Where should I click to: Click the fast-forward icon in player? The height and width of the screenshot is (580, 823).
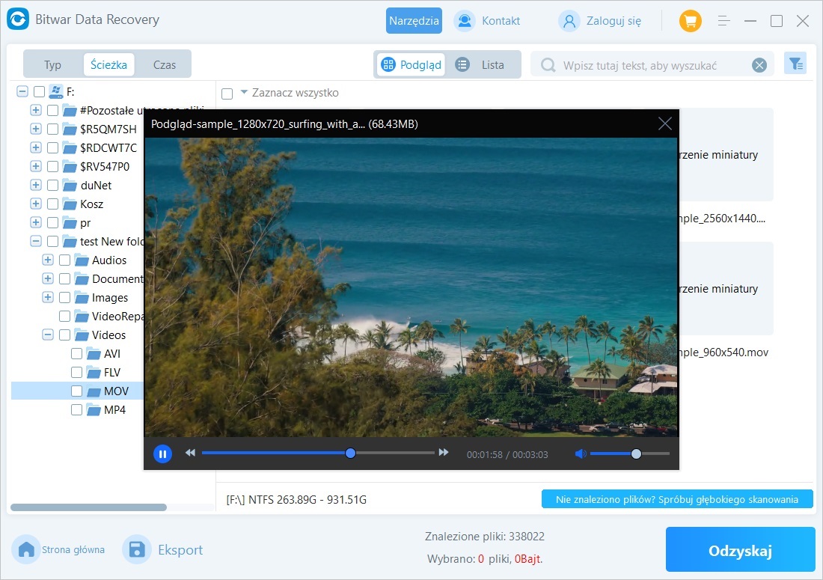pyautogui.click(x=444, y=453)
